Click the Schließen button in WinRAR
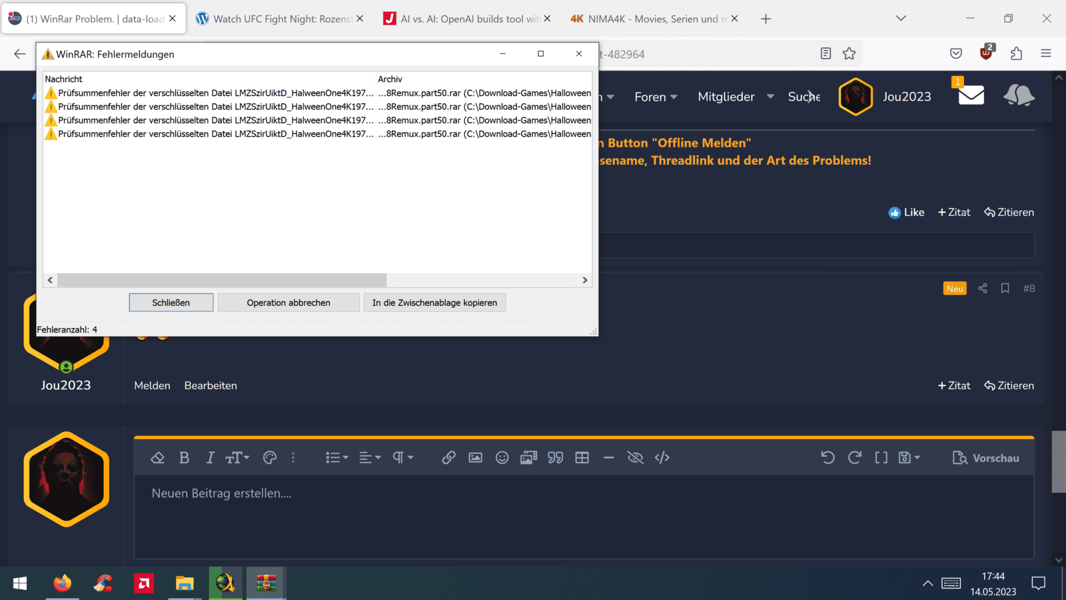Screen dimensions: 1066x600 click(171, 303)
